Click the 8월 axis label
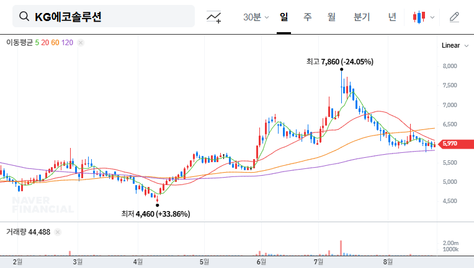This screenshot has height=268, width=474. (388, 262)
